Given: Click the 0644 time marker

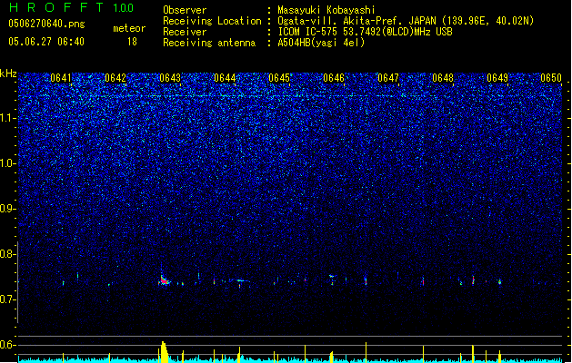Looking at the screenshot, I should coord(225,78).
